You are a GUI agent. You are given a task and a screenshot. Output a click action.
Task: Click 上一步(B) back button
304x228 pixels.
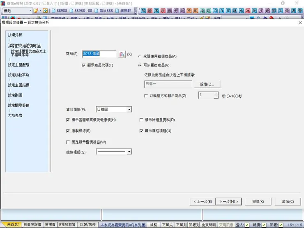click(203, 202)
